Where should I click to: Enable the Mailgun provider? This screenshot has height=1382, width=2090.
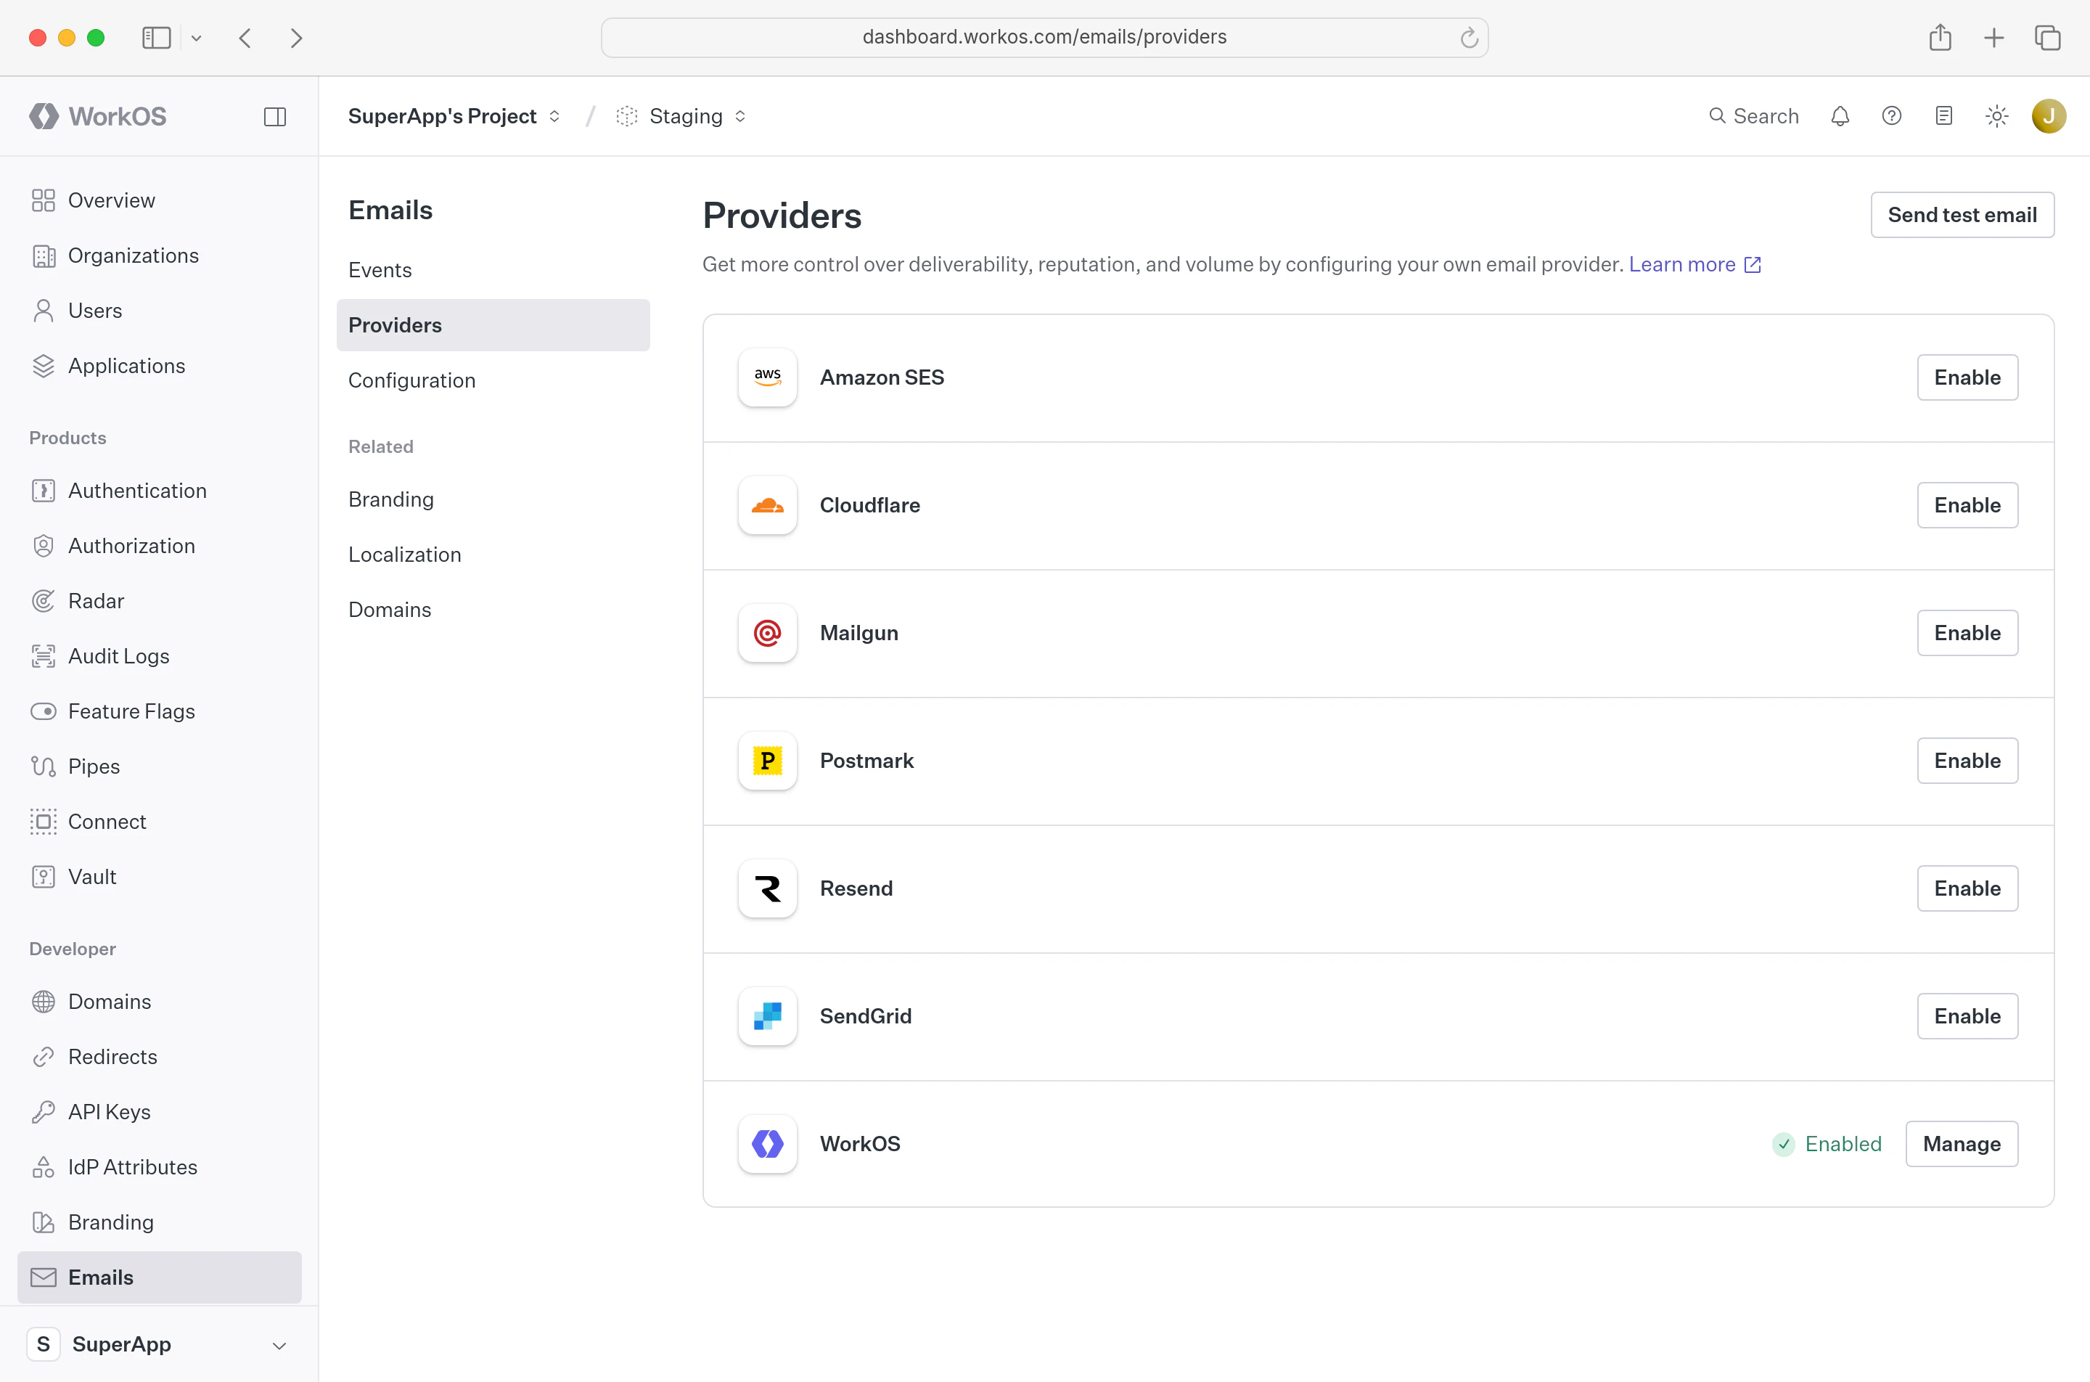[1967, 633]
